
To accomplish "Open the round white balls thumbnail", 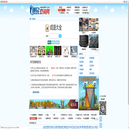I will pyautogui.click(x=42, y=51).
